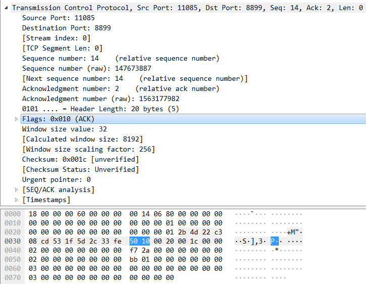Select the '[SEQ/ACK analysis]' row text
The height and width of the screenshot is (284, 366).
(x=58, y=190)
